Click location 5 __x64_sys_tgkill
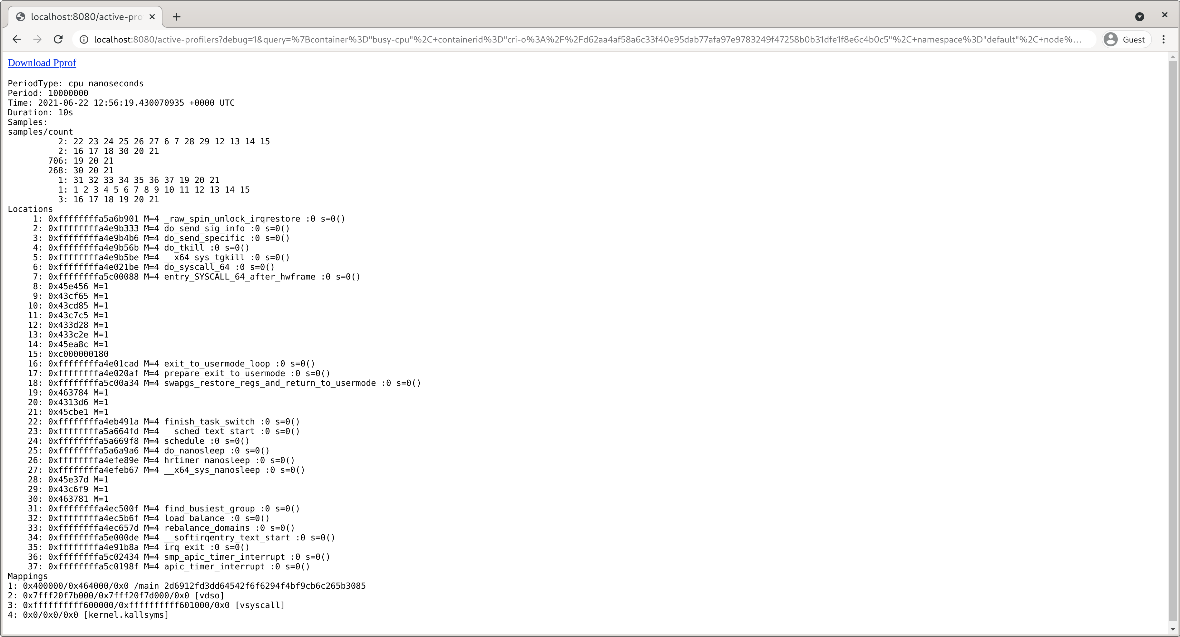Viewport: 1180px width, 637px height. coord(161,257)
